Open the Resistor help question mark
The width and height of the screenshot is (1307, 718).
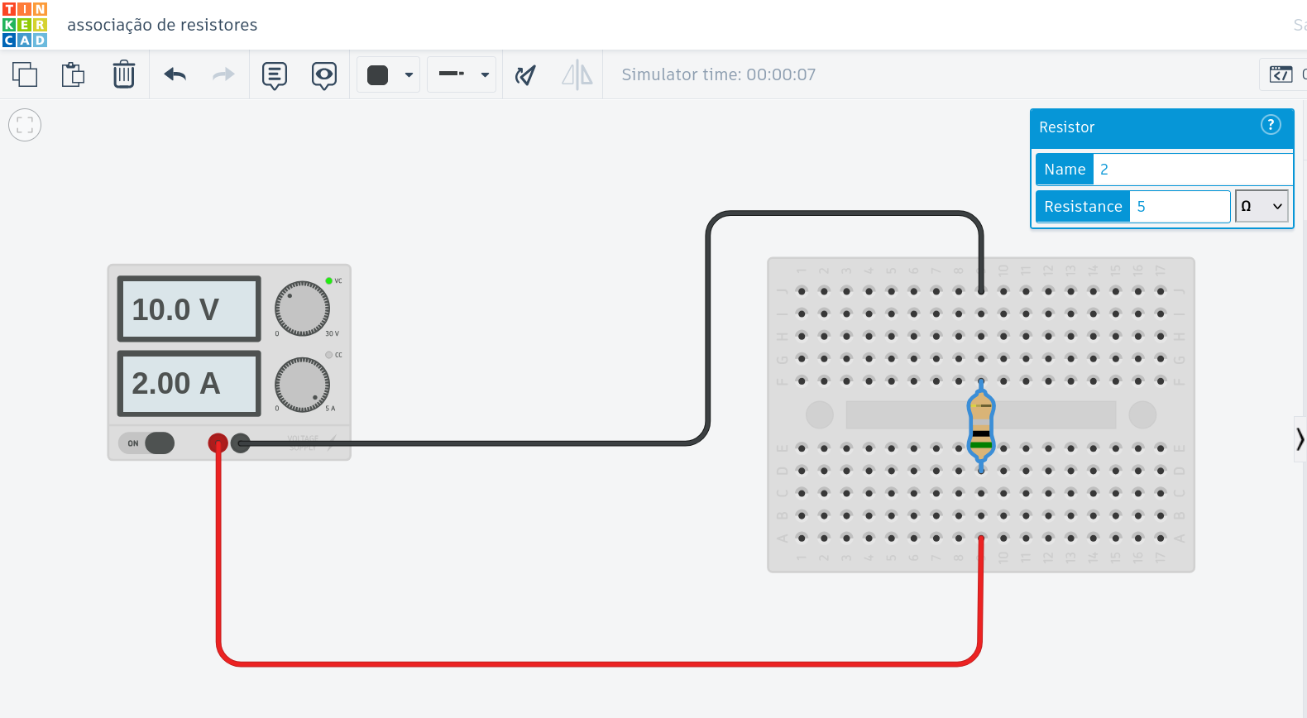pos(1271,124)
